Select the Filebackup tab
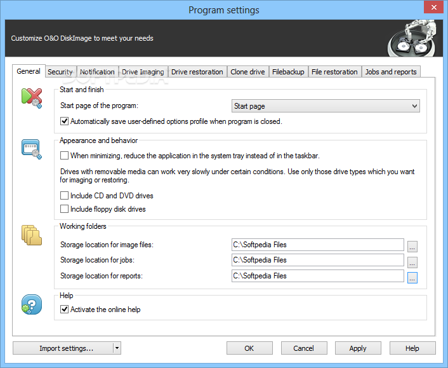This screenshot has height=368, width=448. 288,72
